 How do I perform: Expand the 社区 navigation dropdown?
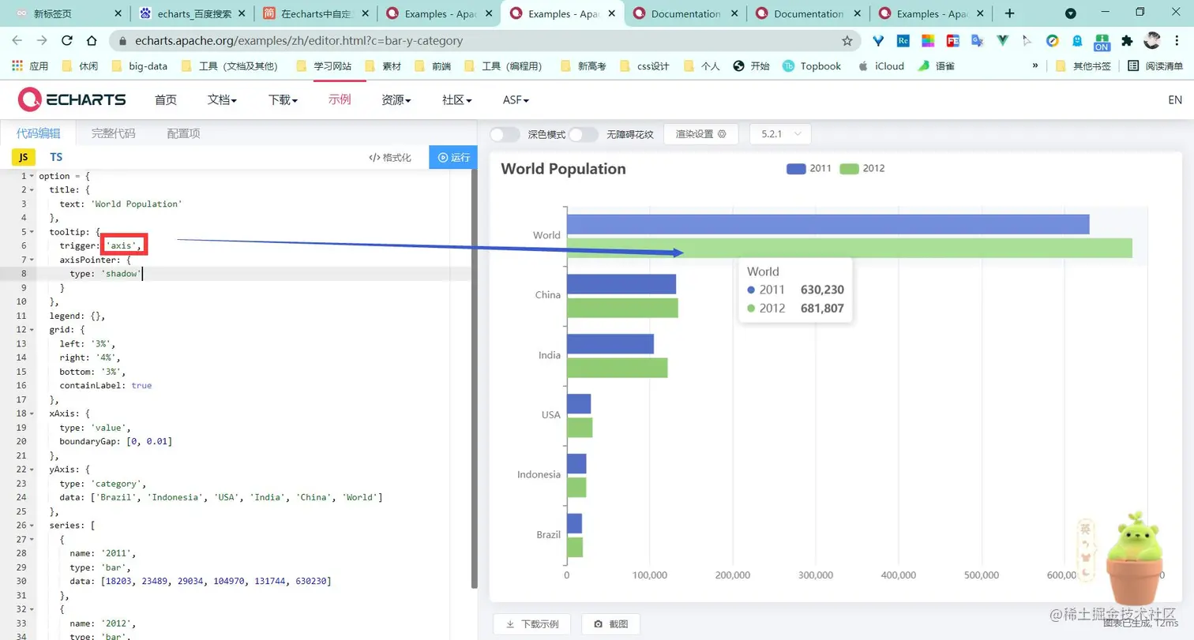coord(456,99)
